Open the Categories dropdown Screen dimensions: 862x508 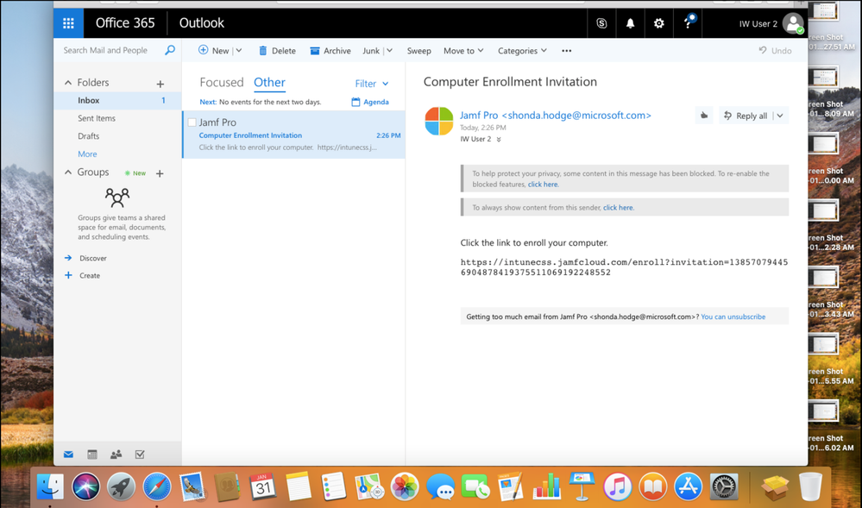pyautogui.click(x=522, y=51)
